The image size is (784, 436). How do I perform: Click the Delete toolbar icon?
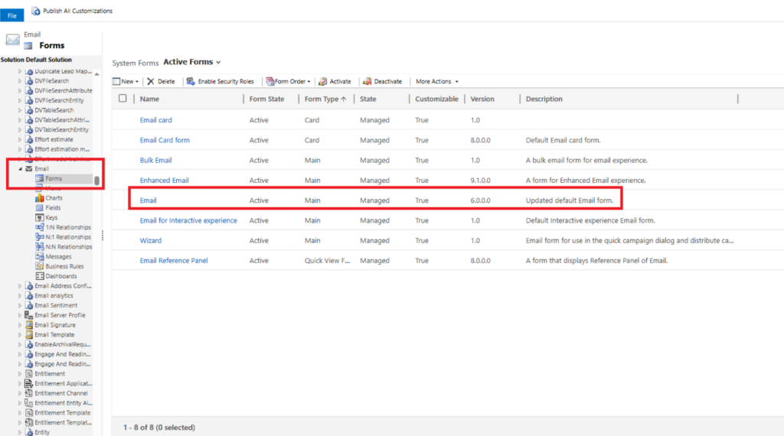click(x=151, y=81)
